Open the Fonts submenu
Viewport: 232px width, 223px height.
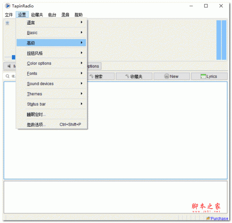pyautogui.click(x=51, y=74)
